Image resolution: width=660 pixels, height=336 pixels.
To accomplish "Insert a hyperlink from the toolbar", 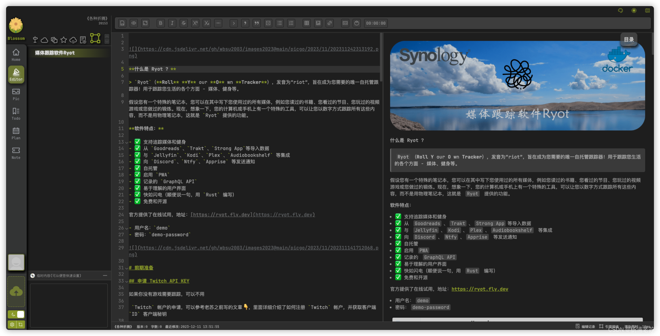I will 330,23.
